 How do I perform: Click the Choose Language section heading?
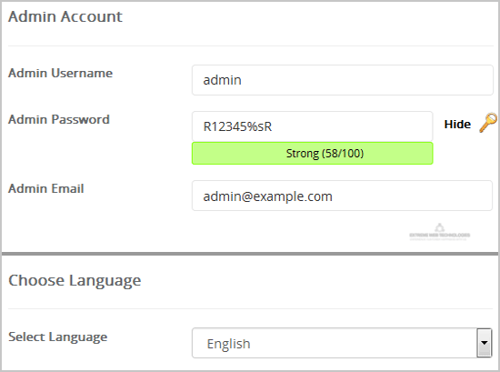(75, 281)
